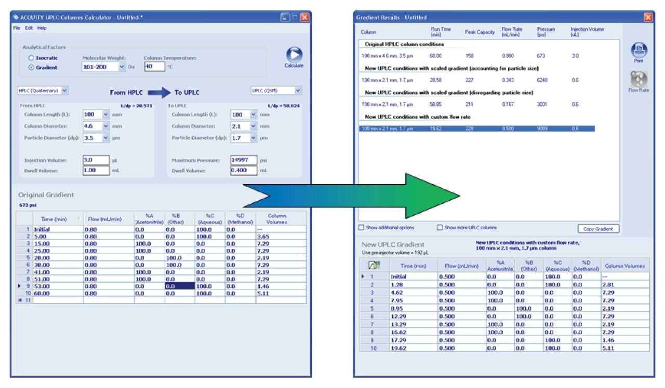This screenshot has width=665, height=388.
Task: Click the To UPLC Dwell Volume 0.400 field
Action: (x=244, y=170)
